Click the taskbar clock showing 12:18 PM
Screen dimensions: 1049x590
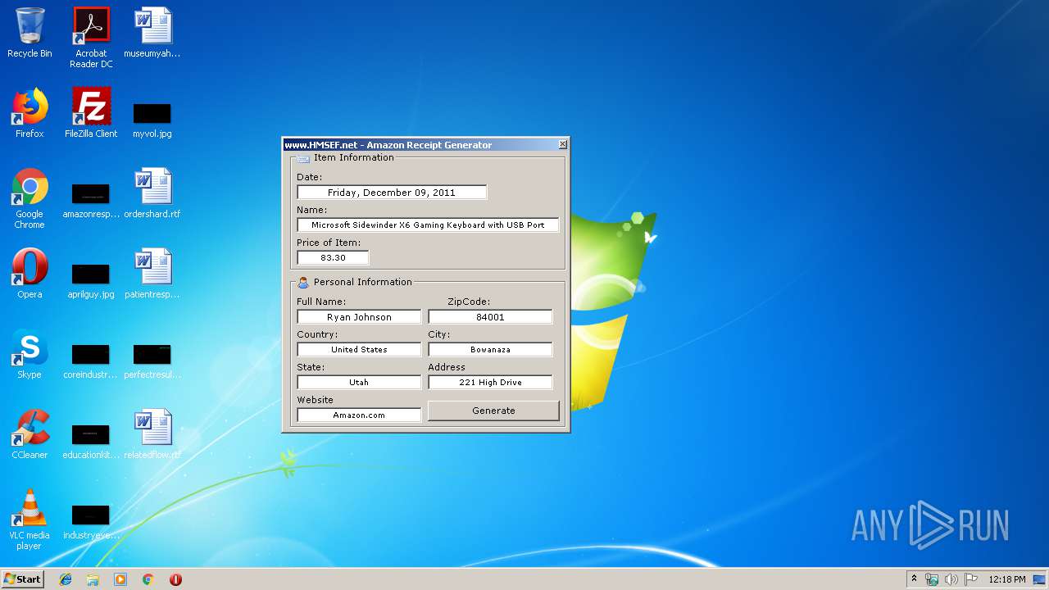tap(1007, 579)
